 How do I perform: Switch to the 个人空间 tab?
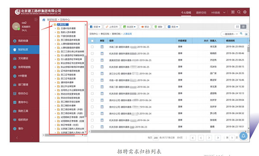click(186, 12)
